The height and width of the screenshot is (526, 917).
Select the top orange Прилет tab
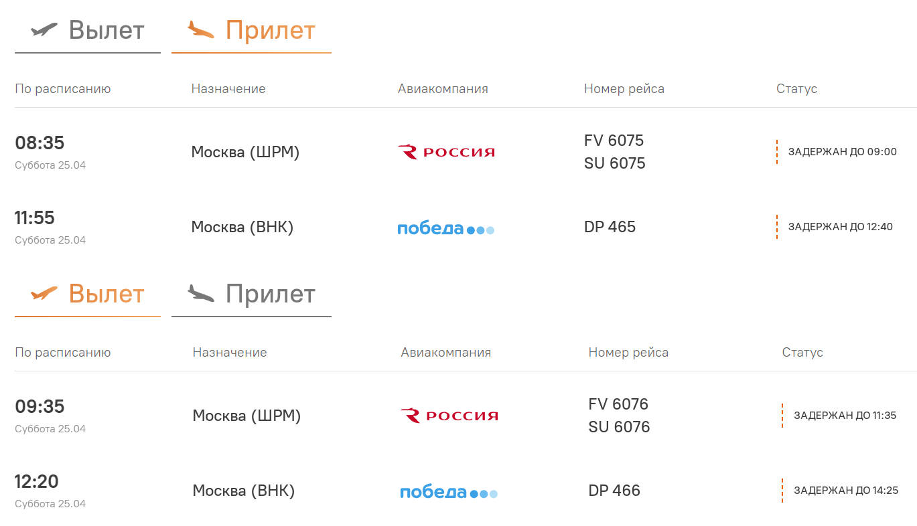(270, 30)
